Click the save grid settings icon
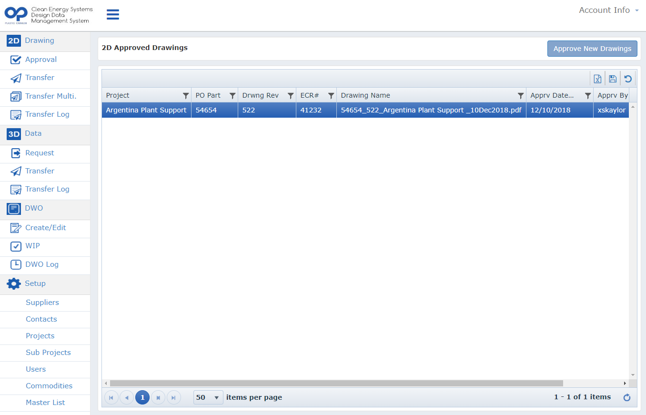The image size is (646, 415). point(613,79)
